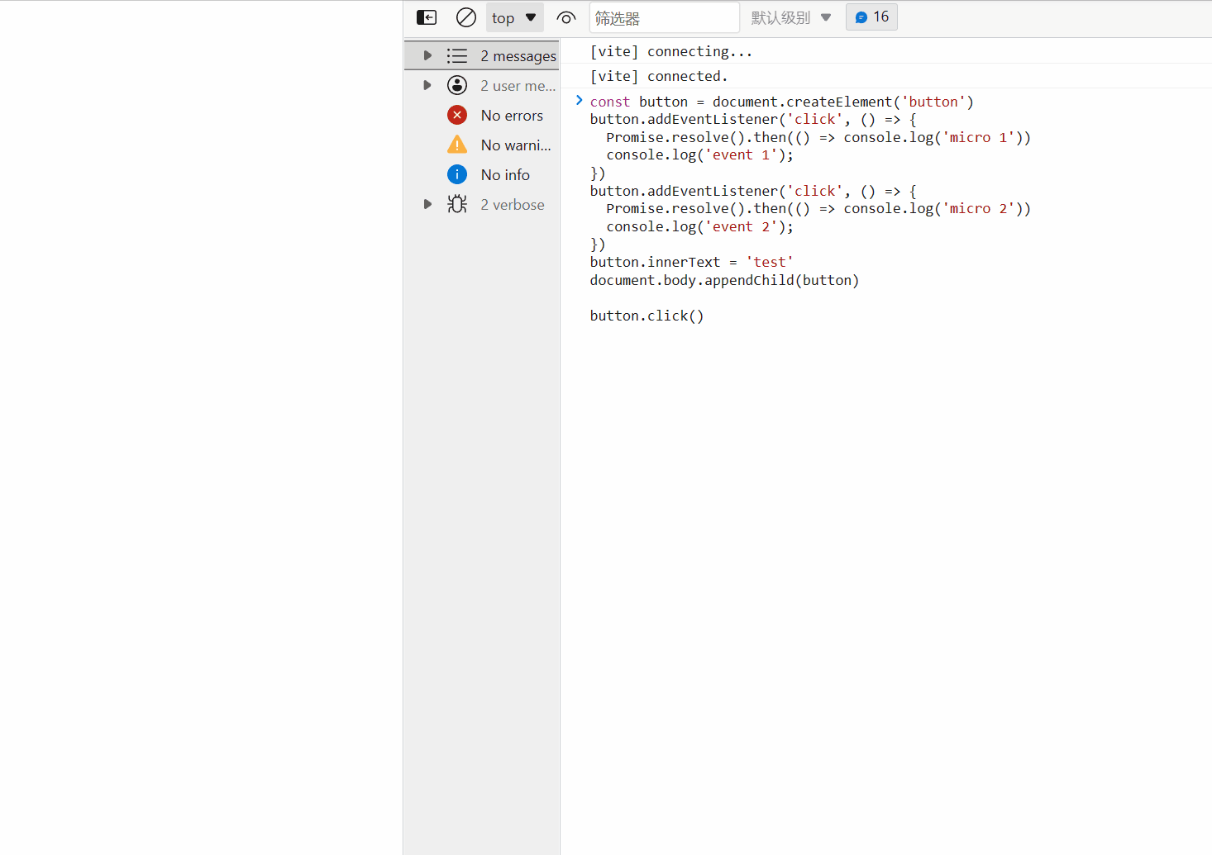Expand the 2 user messages group
The height and width of the screenshot is (855, 1212).
click(427, 85)
